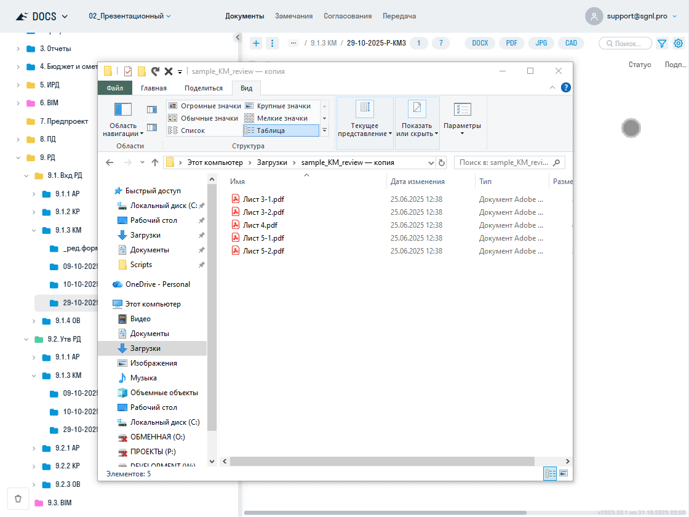Screen dimensions: 689x517
Task: Open the Параметры dropdown in ribbon
Action: [462, 126]
